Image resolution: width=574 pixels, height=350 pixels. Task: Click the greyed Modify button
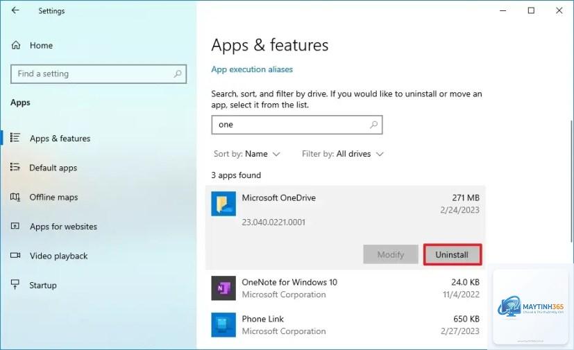[x=391, y=254]
